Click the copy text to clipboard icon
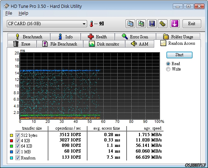 coord(130,24)
